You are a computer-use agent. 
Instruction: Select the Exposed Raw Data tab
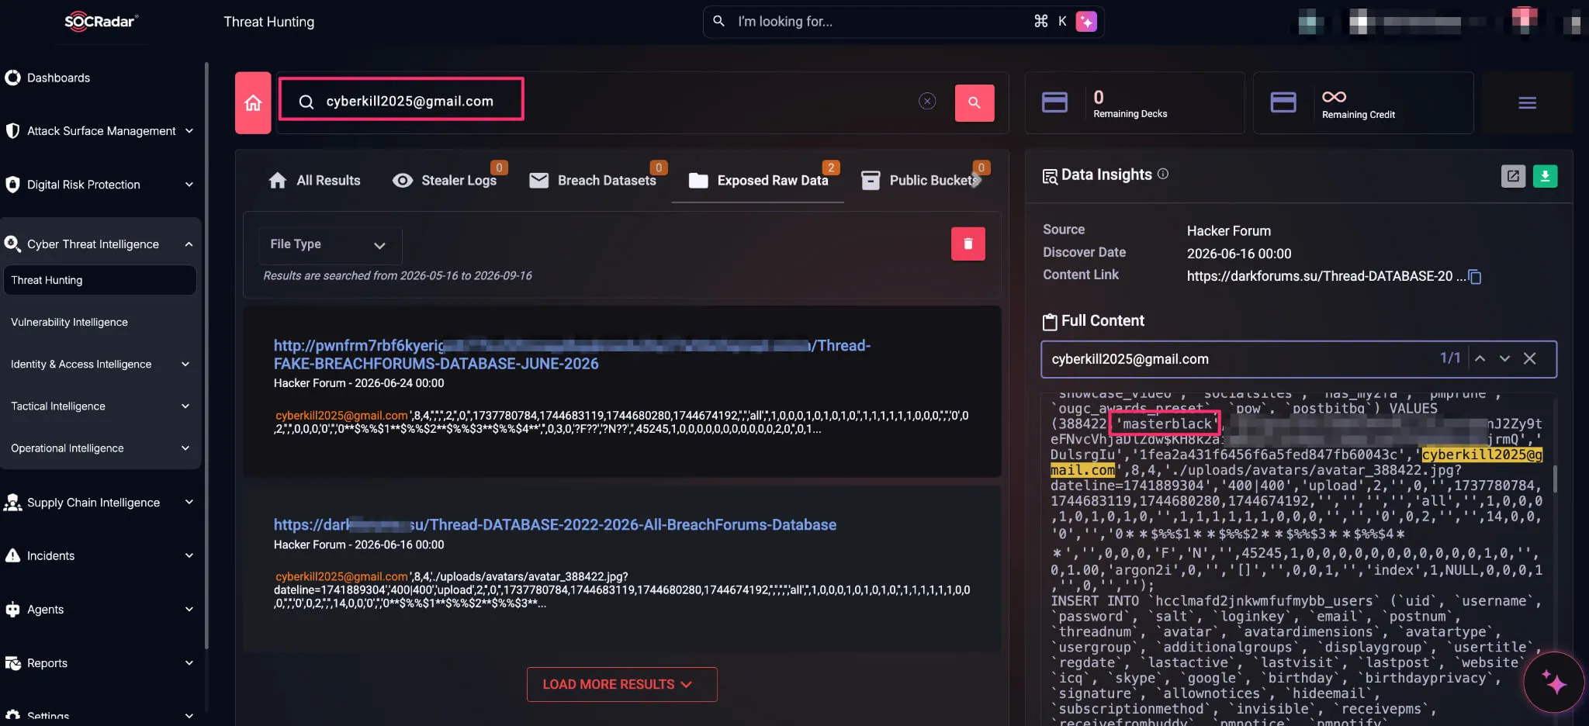[x=758, y=180]
